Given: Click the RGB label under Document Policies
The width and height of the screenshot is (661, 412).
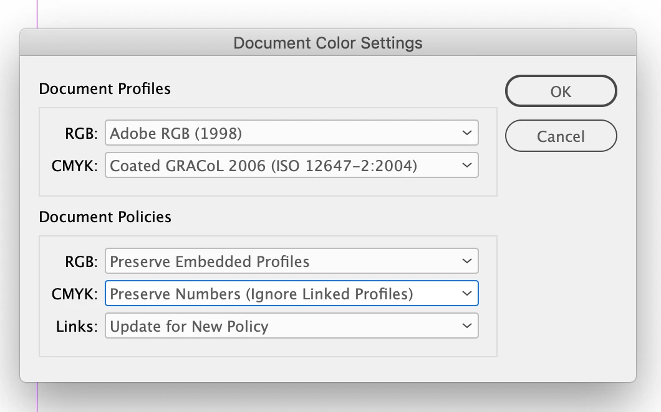Looking at the screenshot, I should [x=81, y=262].
